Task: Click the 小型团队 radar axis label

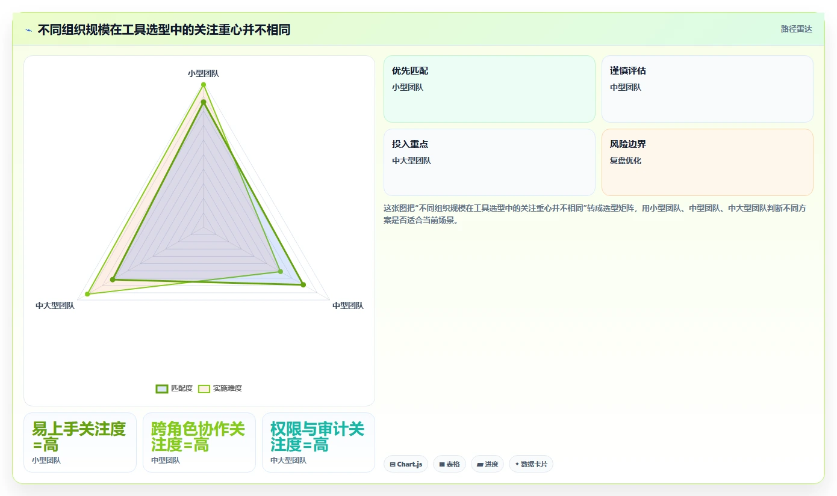Action: [x=204, y=73]
